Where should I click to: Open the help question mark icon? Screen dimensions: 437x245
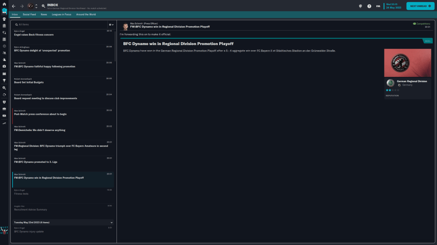(369, 6)
